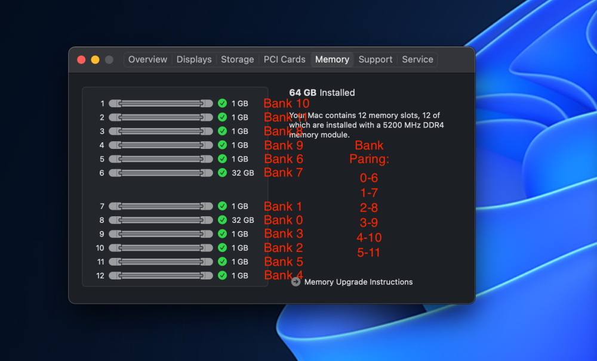Switch to the Service tab
The image size is (597, 361).
[x=417, y=60]
